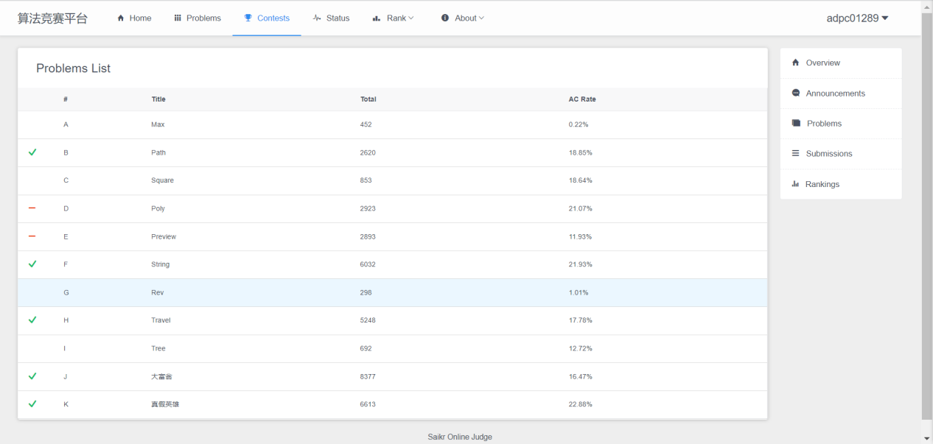The height and width of the screenshot is (444, 933).
Task: Expand the About dropdown menu
Action: [x=463, y=18]
